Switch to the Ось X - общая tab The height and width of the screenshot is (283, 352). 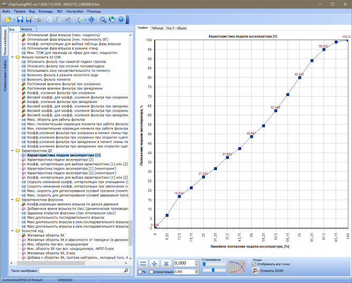(x=176, y=28)
